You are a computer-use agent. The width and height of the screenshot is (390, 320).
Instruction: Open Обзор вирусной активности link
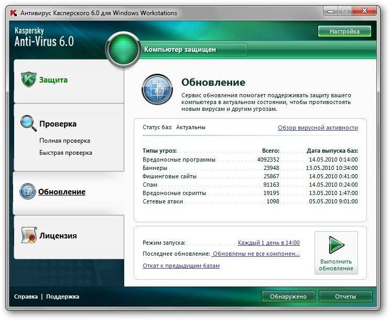(x=318, y=128)
